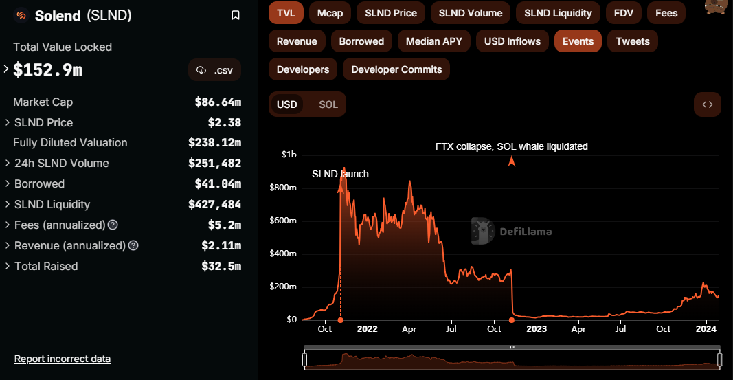Screen dimensions: 733x380
Task: Expand the 24h SLND Volume row
Action: tap(8, 163)
